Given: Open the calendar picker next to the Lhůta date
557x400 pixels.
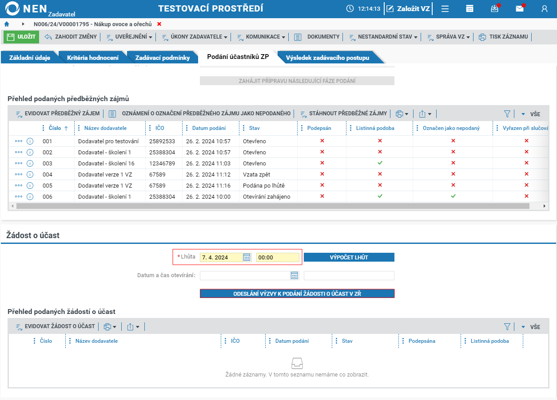Looking at the screenshot, I should 247,257.
